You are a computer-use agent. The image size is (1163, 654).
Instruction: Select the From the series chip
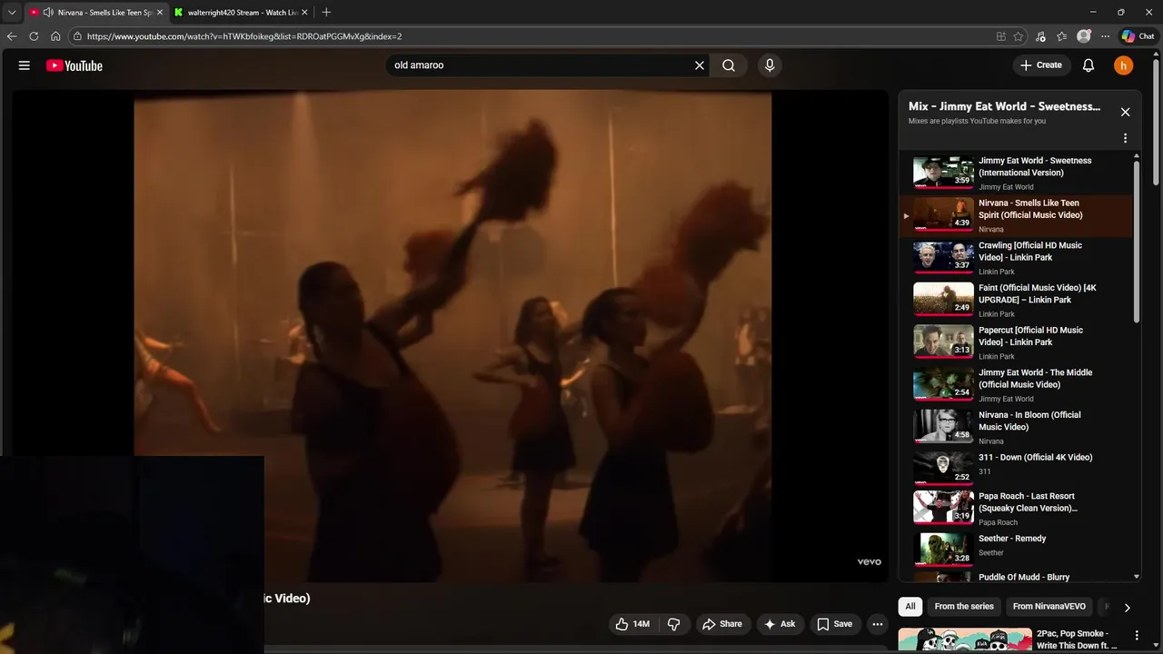tap(964, 607)
